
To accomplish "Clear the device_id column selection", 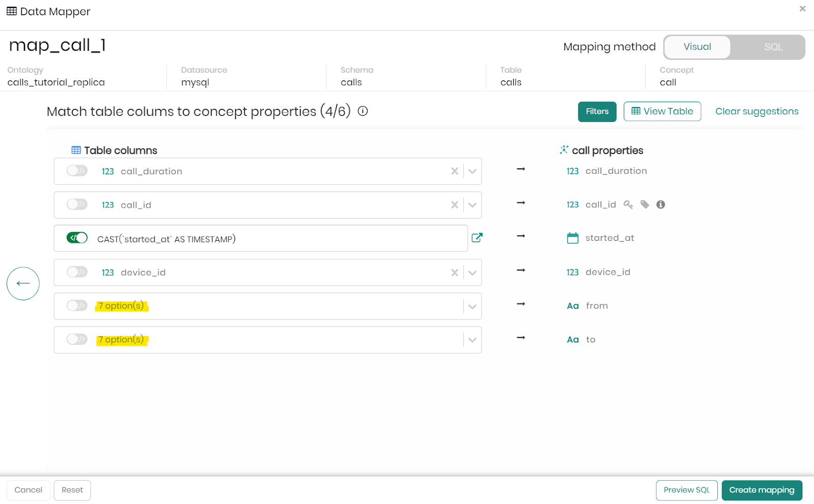I will [x=454, y=273].
